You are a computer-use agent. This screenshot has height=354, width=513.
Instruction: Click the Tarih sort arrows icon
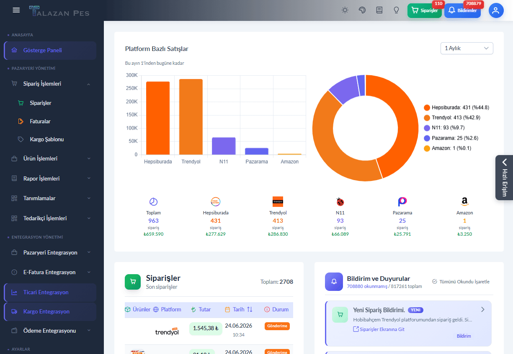click(250, 310)
